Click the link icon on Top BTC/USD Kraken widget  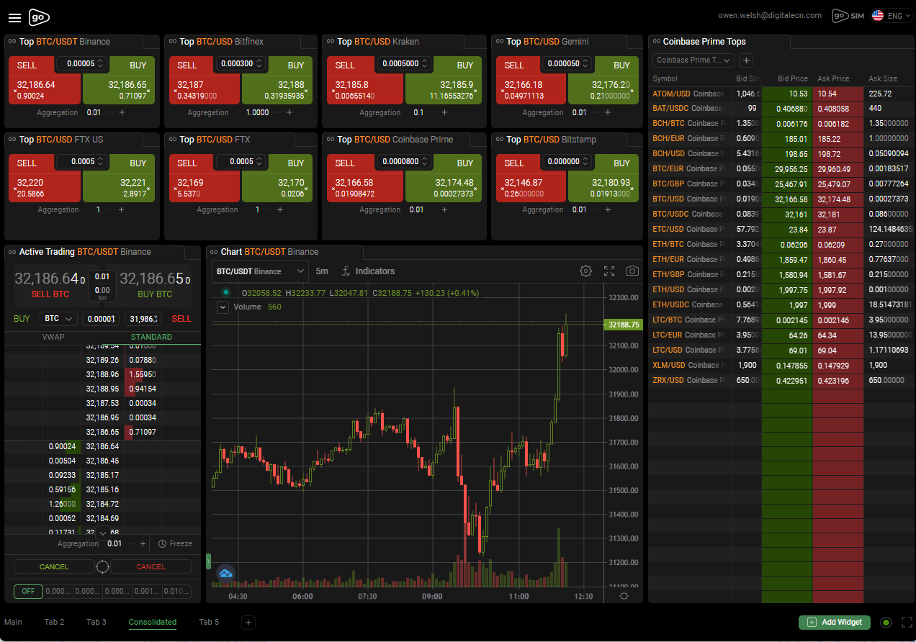click(330, 42)
